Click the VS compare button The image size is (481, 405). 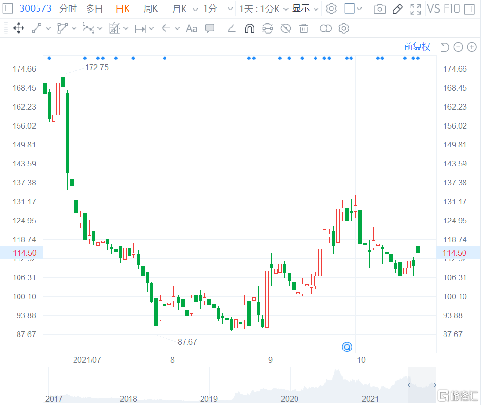(x=434, y=9)
